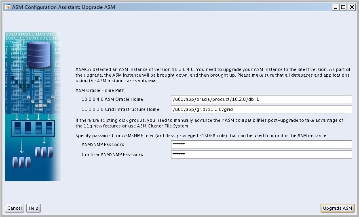Click the ASMCA detected instance description paragraph
Screen dimensions: 359x217
click(213, 75)
